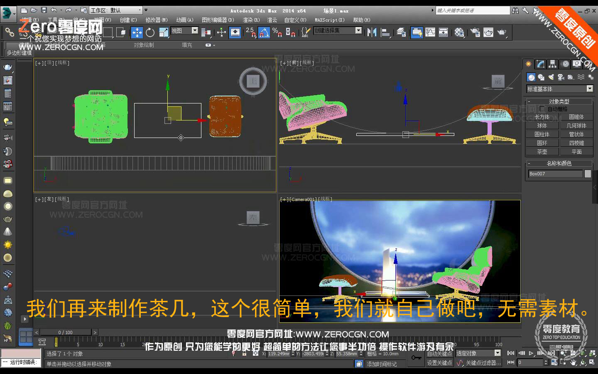Click the 球体 sphere button

tap(542, 125)
